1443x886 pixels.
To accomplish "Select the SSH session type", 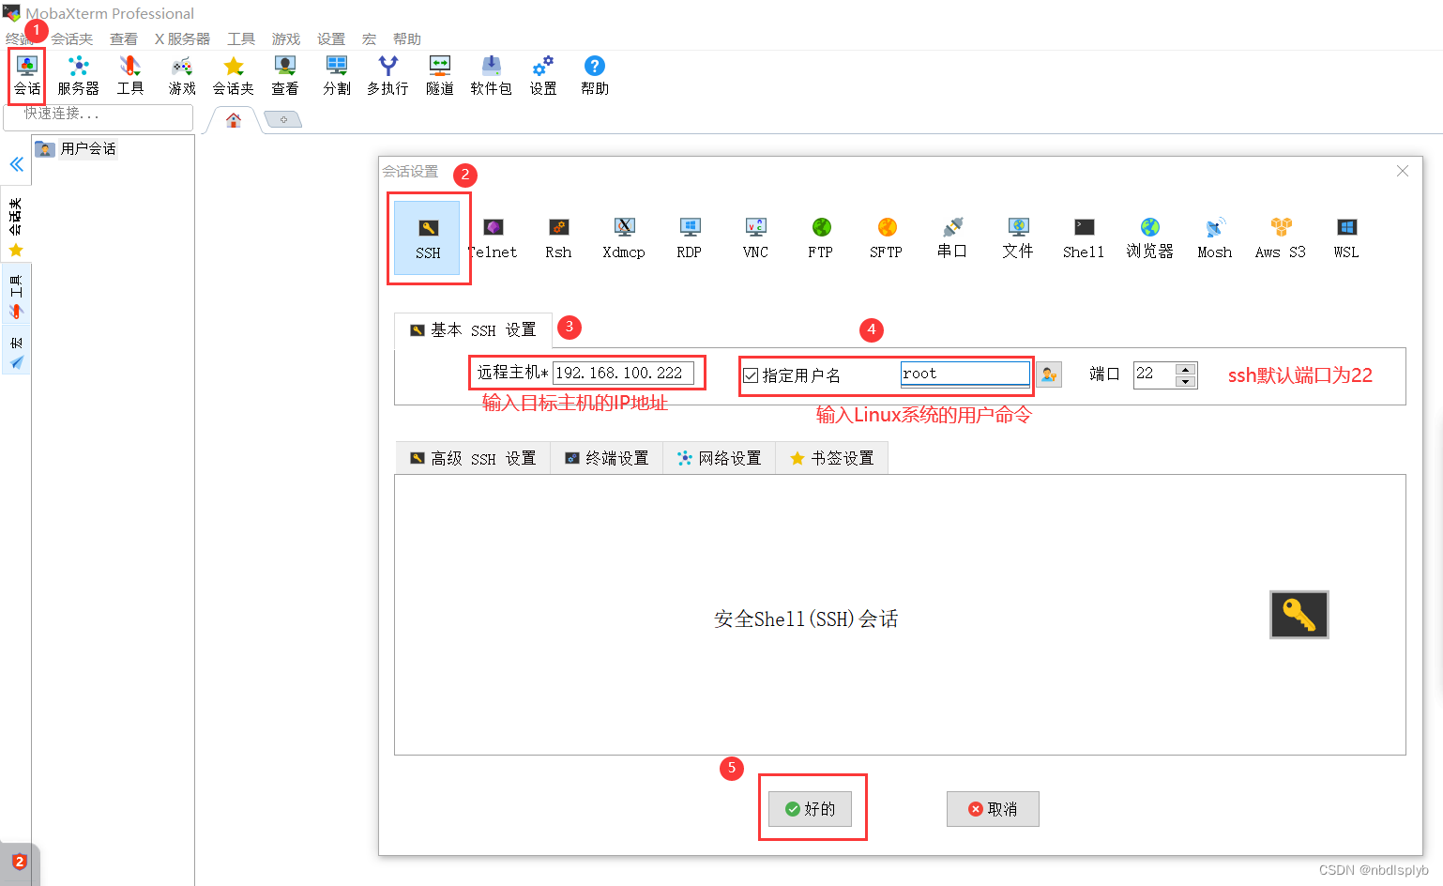I will coord(428,238).
